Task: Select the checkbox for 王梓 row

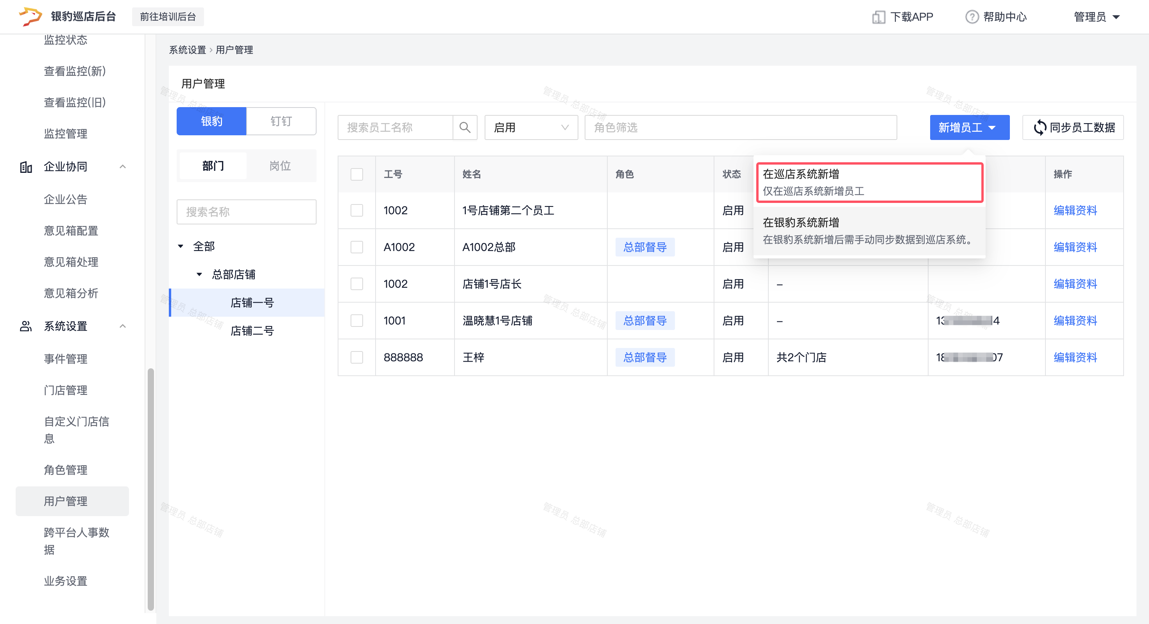Action: [x=356, y=357]
